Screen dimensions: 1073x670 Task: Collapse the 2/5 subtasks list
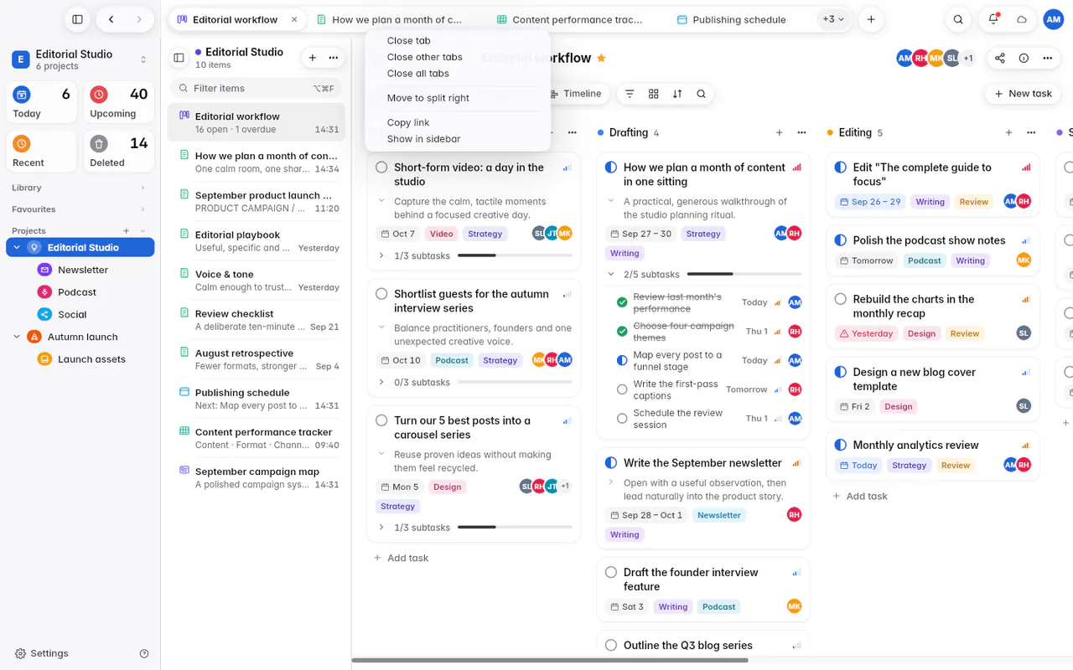point(611,274)
